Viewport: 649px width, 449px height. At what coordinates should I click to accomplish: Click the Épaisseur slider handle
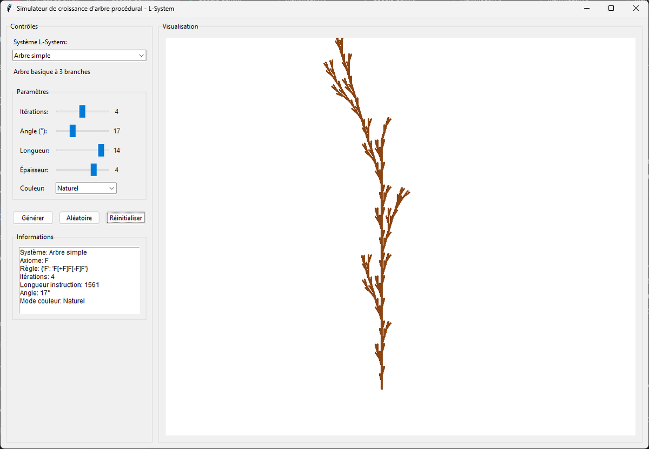coord(94,170)
